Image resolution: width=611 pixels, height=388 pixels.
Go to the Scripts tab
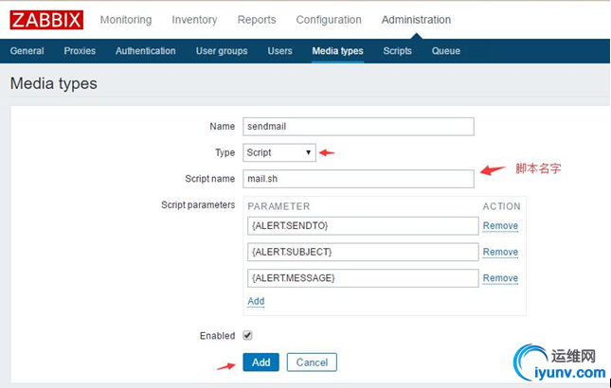click(398, 51)
